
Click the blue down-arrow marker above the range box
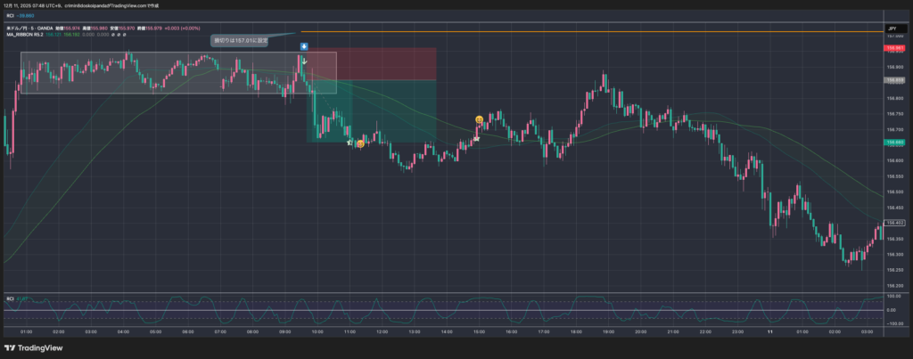click(x=304, y=45)
